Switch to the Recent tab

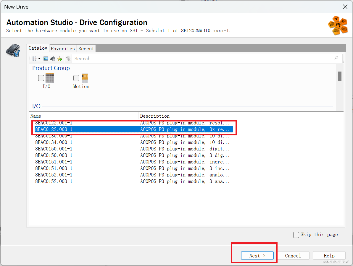tap(86, 48)
